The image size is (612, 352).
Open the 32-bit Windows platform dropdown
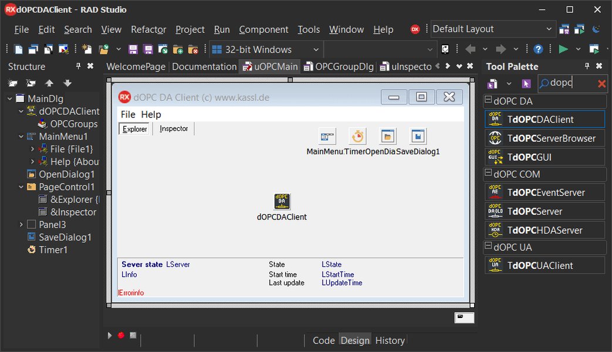coord(316,49)
